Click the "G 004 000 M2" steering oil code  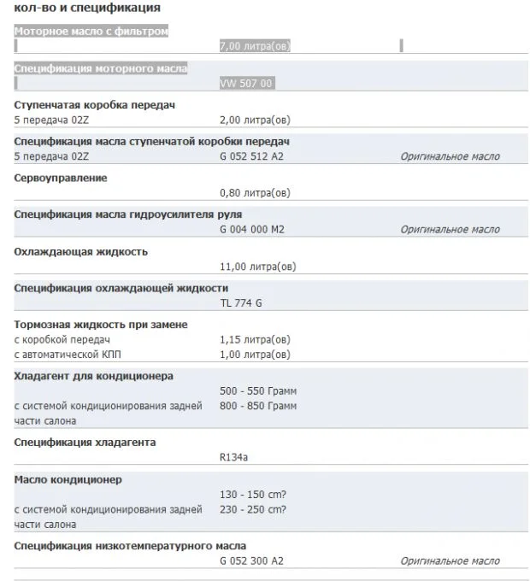tap(252, 230)
